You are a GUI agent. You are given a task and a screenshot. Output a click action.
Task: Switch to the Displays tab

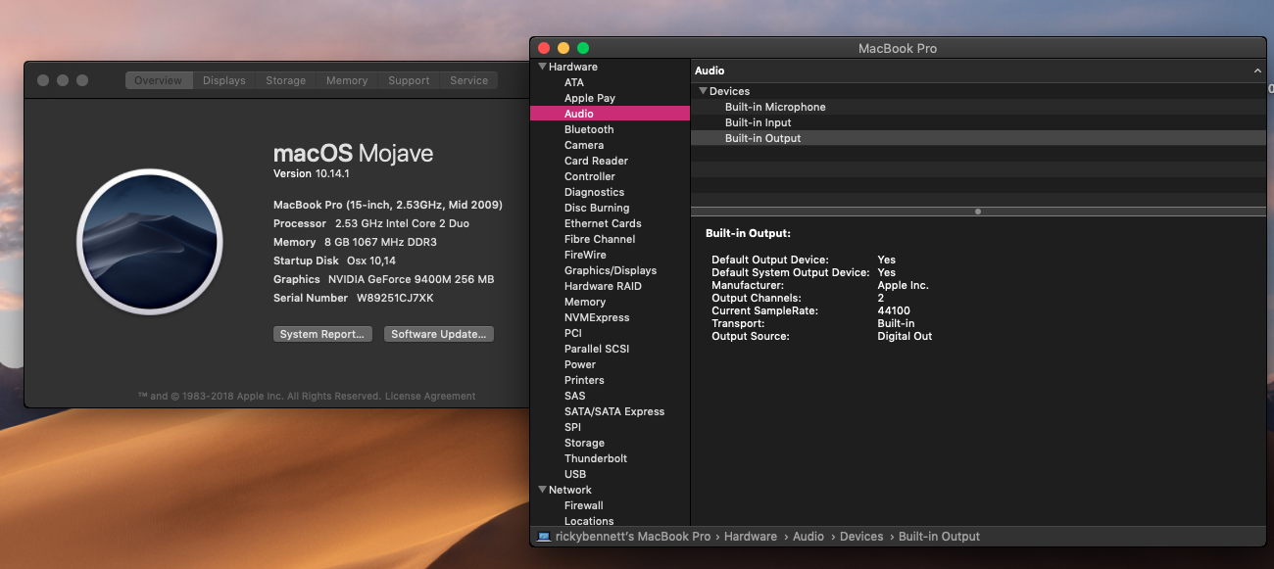click(x=223, y=80)
